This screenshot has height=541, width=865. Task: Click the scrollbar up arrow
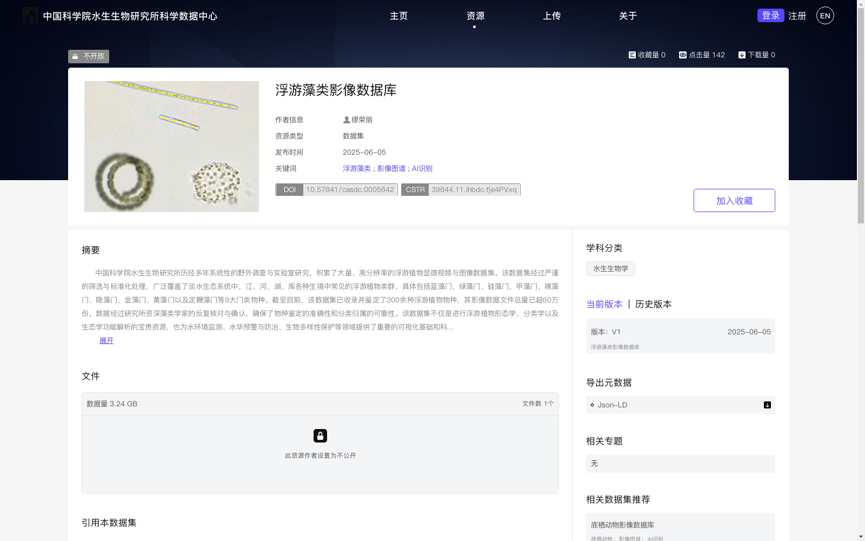(861, 4)
